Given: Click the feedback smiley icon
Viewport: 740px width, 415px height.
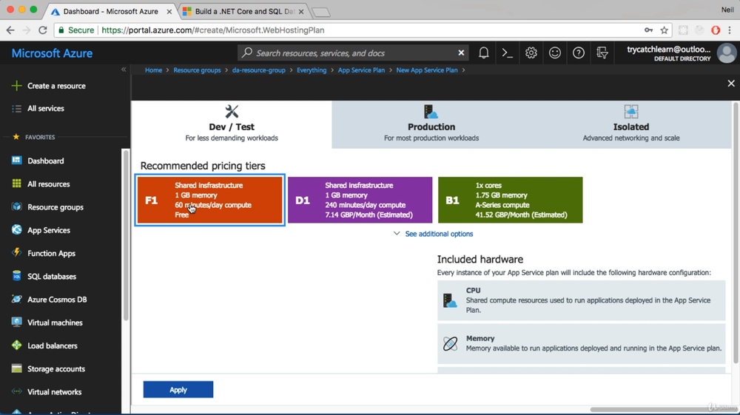Looking at the screenshot, I should coord(555,53).
